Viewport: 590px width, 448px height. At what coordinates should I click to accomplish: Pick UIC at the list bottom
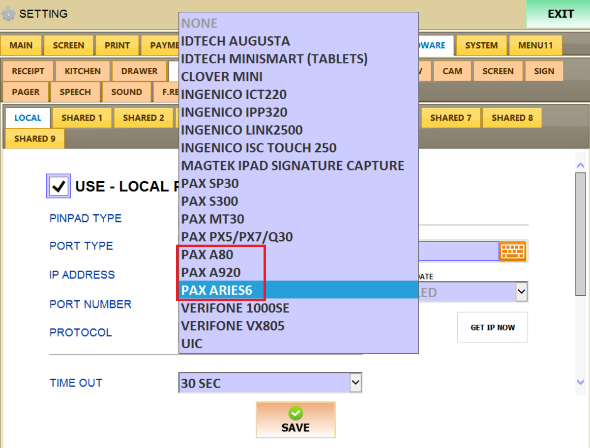[x=298, y=344]
